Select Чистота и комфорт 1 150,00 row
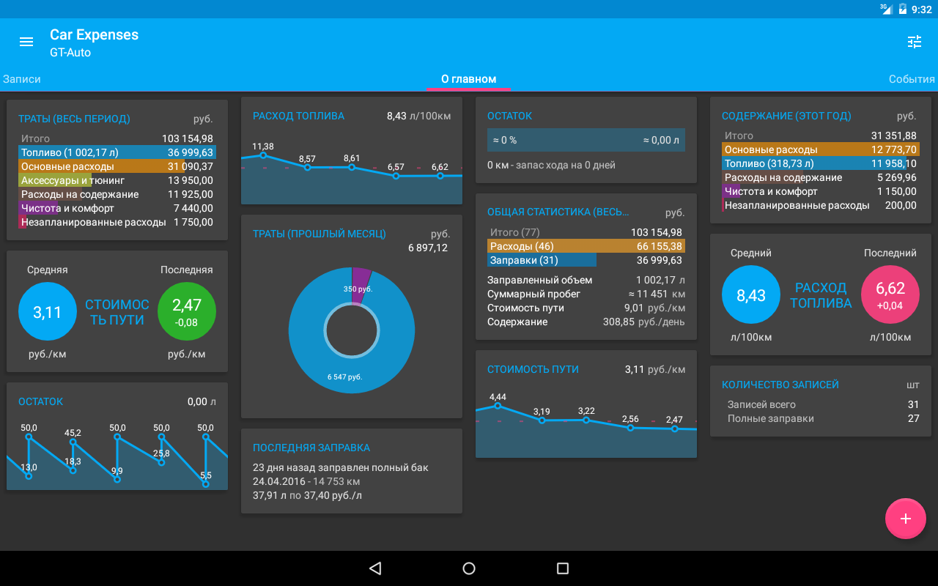The width and height of the screenshot is (938, 586). coord(821,191)
